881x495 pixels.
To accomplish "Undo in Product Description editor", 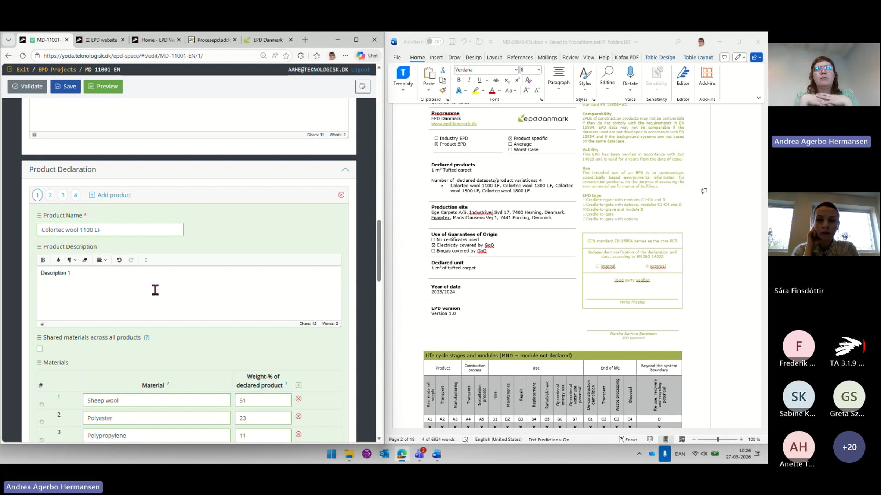I will pyautogui.click(x=119, y=260).
